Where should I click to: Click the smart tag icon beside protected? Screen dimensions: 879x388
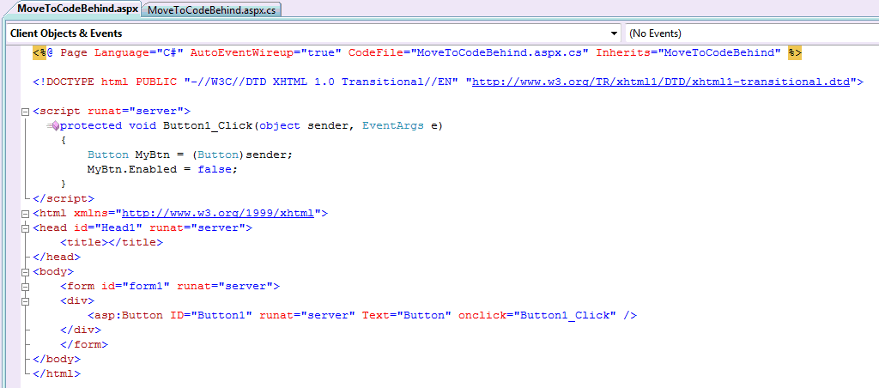coord(52,125)
